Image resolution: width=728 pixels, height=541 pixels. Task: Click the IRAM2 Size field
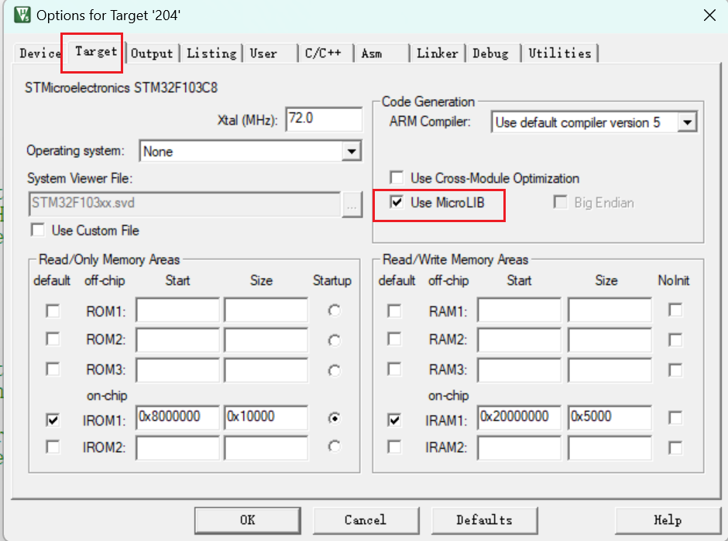point(610,449)
